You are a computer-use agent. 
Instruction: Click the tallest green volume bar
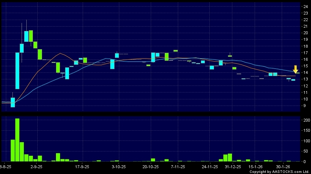(17, 140)
